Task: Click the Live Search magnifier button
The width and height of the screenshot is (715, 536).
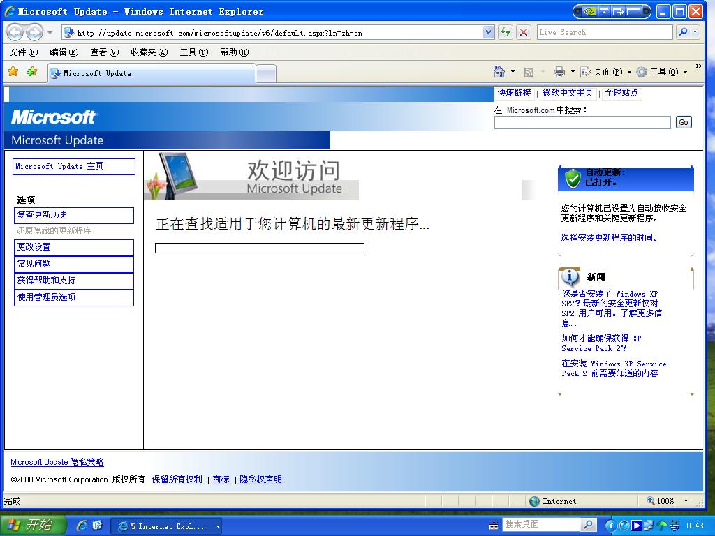Action: click(x=683, y=32)
